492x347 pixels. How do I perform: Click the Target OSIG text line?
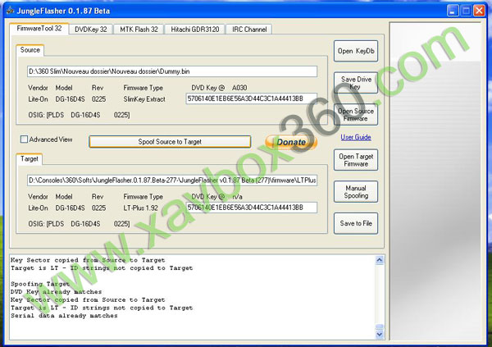tap(79, 224)
